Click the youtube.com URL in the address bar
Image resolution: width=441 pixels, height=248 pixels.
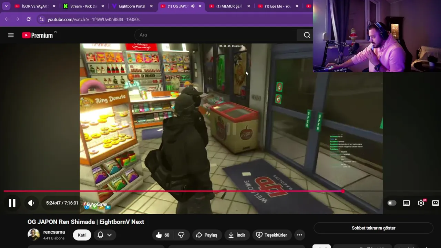coord(93,19)
